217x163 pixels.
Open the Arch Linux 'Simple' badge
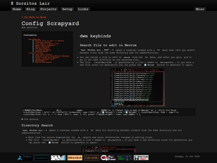25,158
